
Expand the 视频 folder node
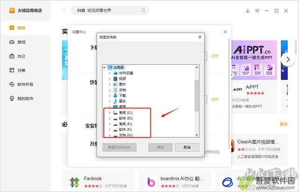(109, 78)
